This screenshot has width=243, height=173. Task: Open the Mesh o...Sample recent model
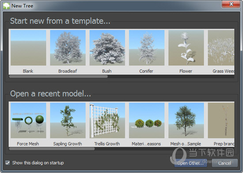coord(186,120)
